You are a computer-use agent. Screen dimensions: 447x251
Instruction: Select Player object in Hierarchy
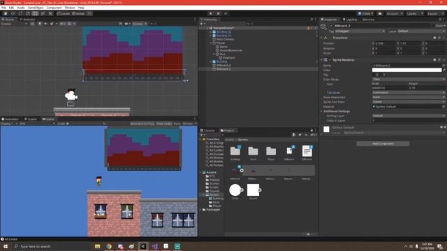point(221,43)
